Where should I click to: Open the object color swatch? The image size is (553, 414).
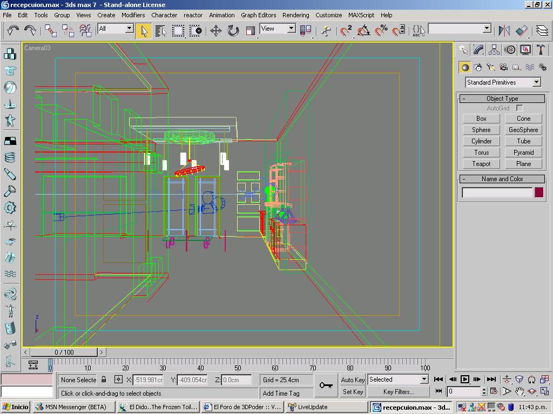point(539,192)
